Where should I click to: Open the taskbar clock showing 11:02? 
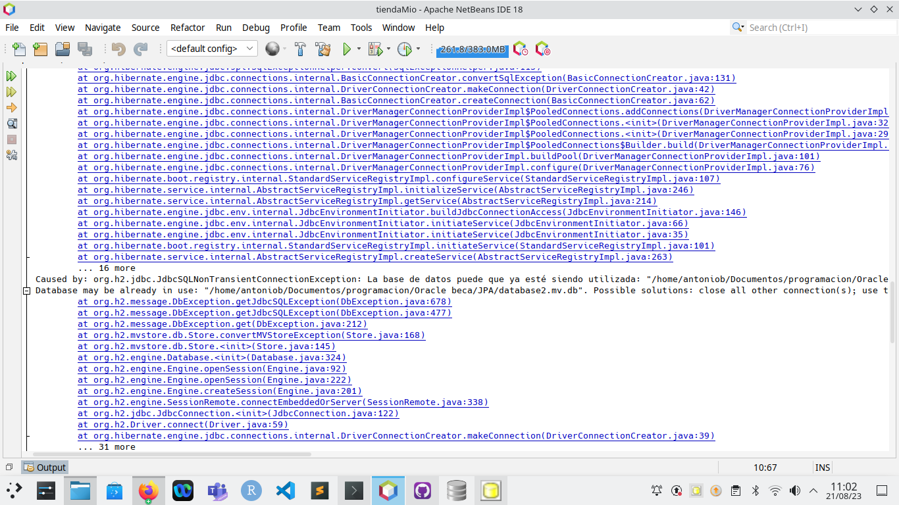point(843,490)
